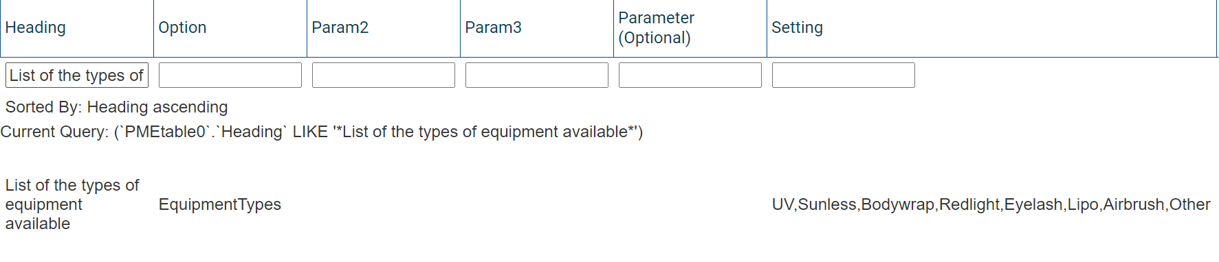
Task: Click the Parameter (Optional) filter field
Action: point(690,75)
